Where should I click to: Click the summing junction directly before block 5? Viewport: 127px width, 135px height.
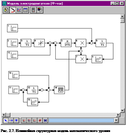coord(55,43)
